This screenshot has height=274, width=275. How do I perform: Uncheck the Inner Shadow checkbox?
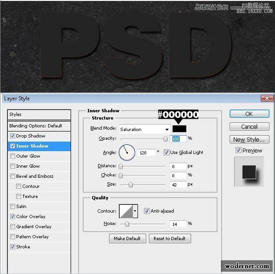point(12,146)
